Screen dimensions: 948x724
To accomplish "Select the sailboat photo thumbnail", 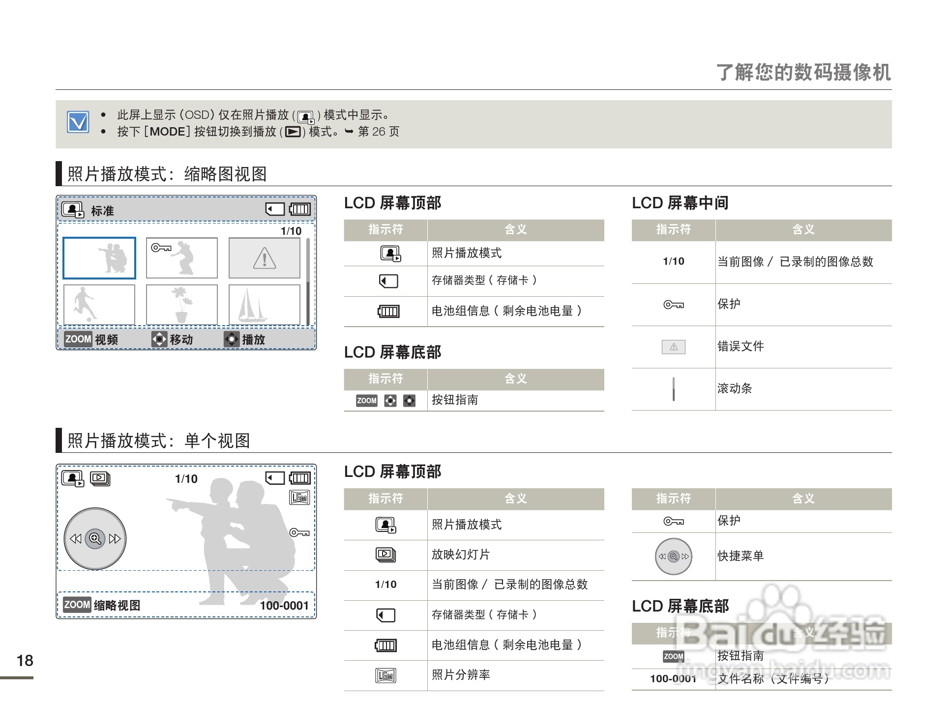I will pyautogui.click(x=265, y=305).
